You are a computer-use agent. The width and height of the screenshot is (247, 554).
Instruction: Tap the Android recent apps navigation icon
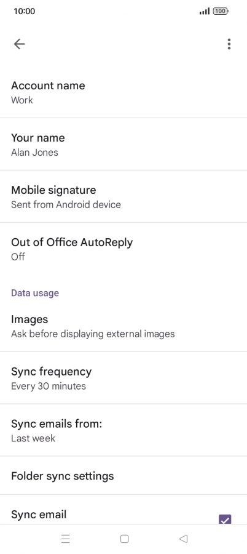tap(66, 539)
